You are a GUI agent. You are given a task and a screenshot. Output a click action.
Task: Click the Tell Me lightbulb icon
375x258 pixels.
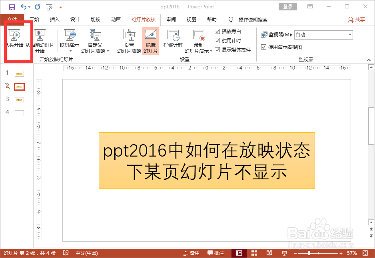pos(231,20)
